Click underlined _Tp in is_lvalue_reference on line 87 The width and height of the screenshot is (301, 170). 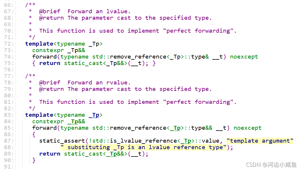186,141
